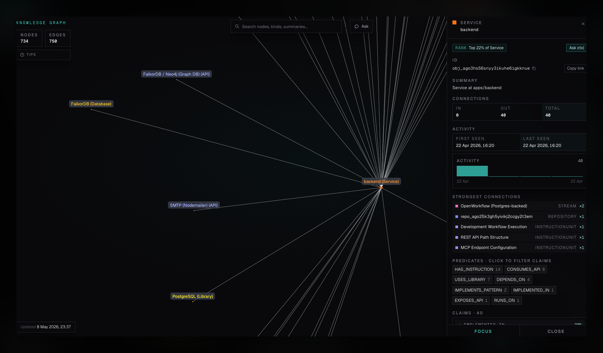Open the repo_ago25k3gh5yivikj2ccgy2t3em connection

pos(519,217)
